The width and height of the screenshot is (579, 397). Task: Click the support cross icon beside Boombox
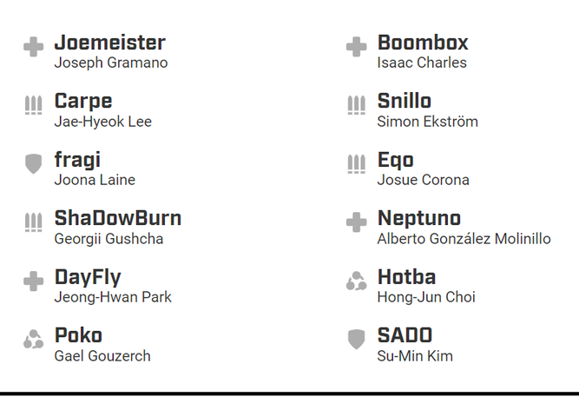[x=356, y=47]
